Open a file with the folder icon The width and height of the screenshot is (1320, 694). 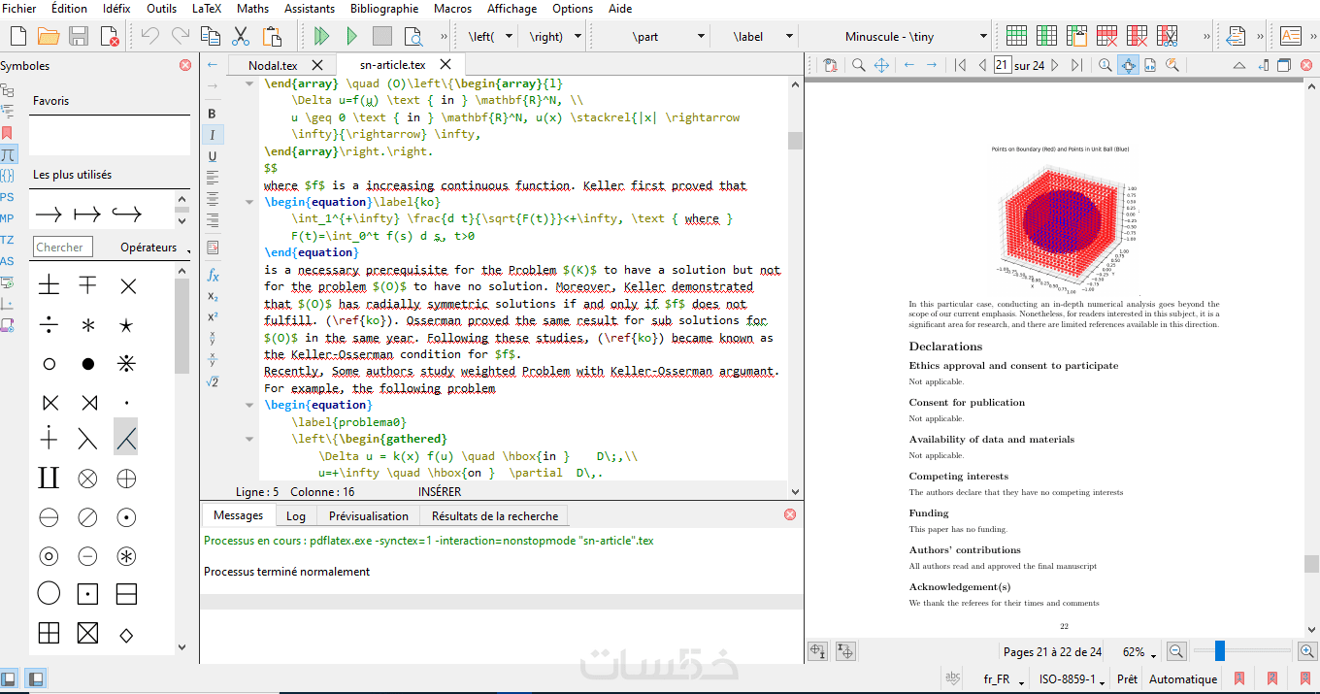pyautogui.click(x=49, y=37)
